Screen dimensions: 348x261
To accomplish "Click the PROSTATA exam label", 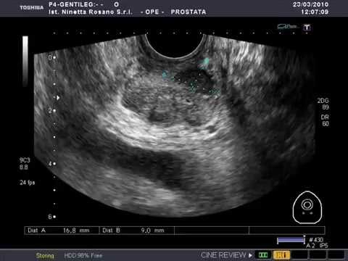I will point(188,12).
